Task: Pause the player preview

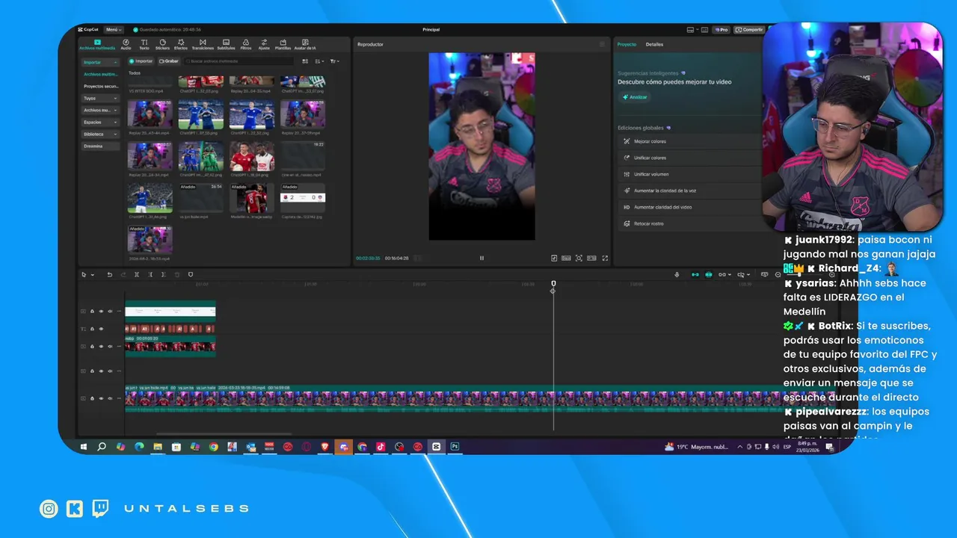Action: tap(481, 258)
